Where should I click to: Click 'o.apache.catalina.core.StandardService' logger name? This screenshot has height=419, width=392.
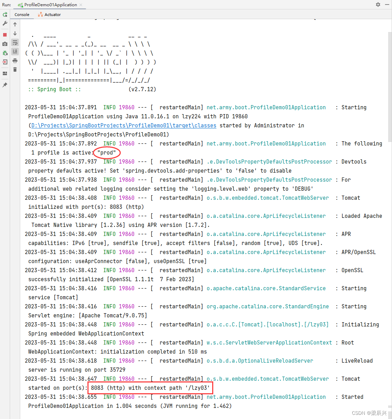pos(266,288)
